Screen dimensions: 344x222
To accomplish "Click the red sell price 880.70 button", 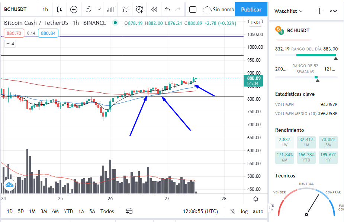I will pyautogui.click(x=14, y=33).
